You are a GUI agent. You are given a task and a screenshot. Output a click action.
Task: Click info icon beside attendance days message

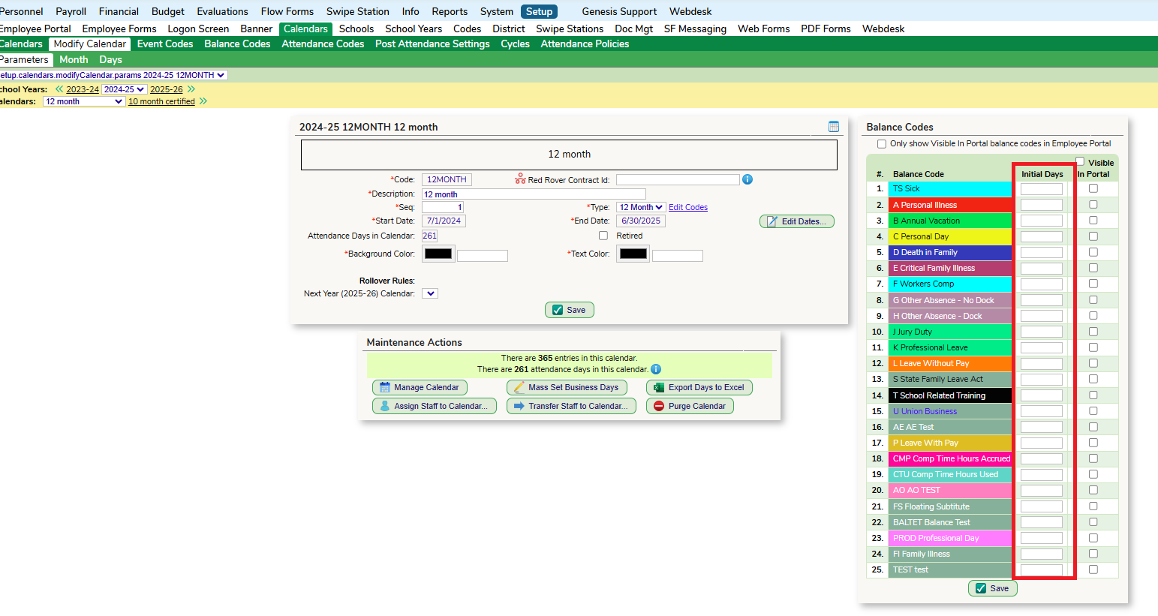tap(656, 369)
